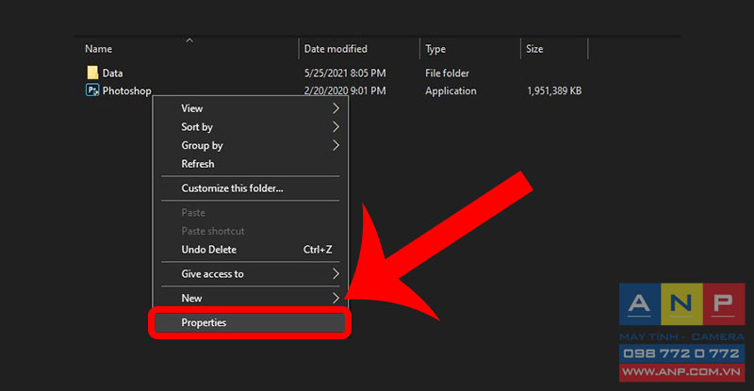Sort by Date modified column header
The height and width of the screenshot is (391, 754).
pyautogui.click(x=336, y=49)
